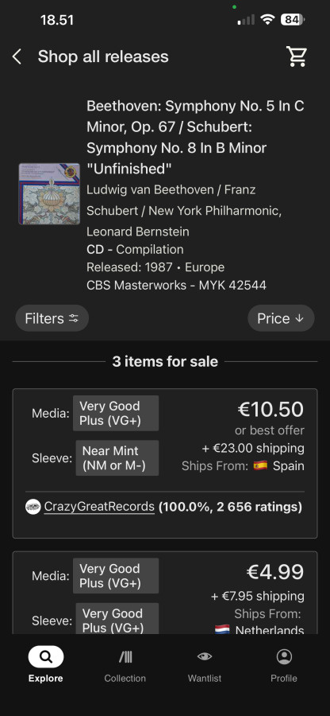Tap the Explore search icon

(45, 656)
